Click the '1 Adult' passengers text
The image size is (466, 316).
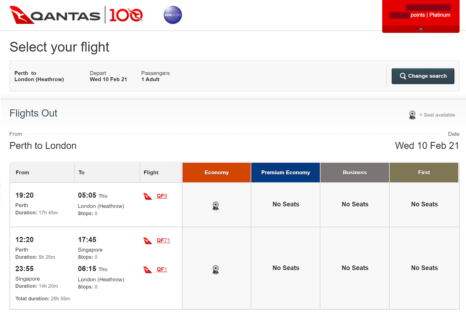click(x=151, y=79)
